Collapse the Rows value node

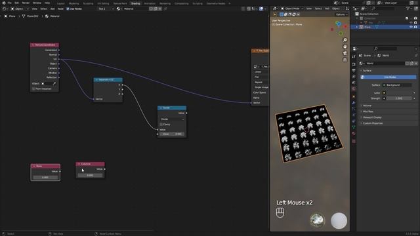point(34,166)
